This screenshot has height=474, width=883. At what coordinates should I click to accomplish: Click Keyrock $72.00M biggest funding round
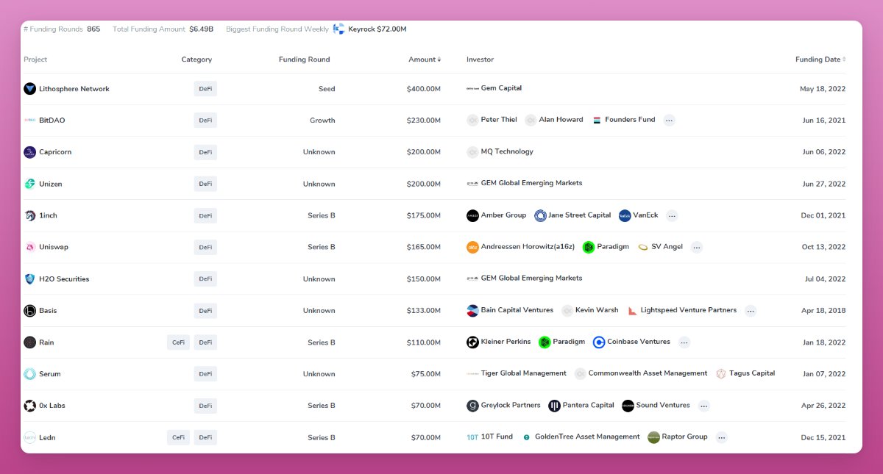377,29
